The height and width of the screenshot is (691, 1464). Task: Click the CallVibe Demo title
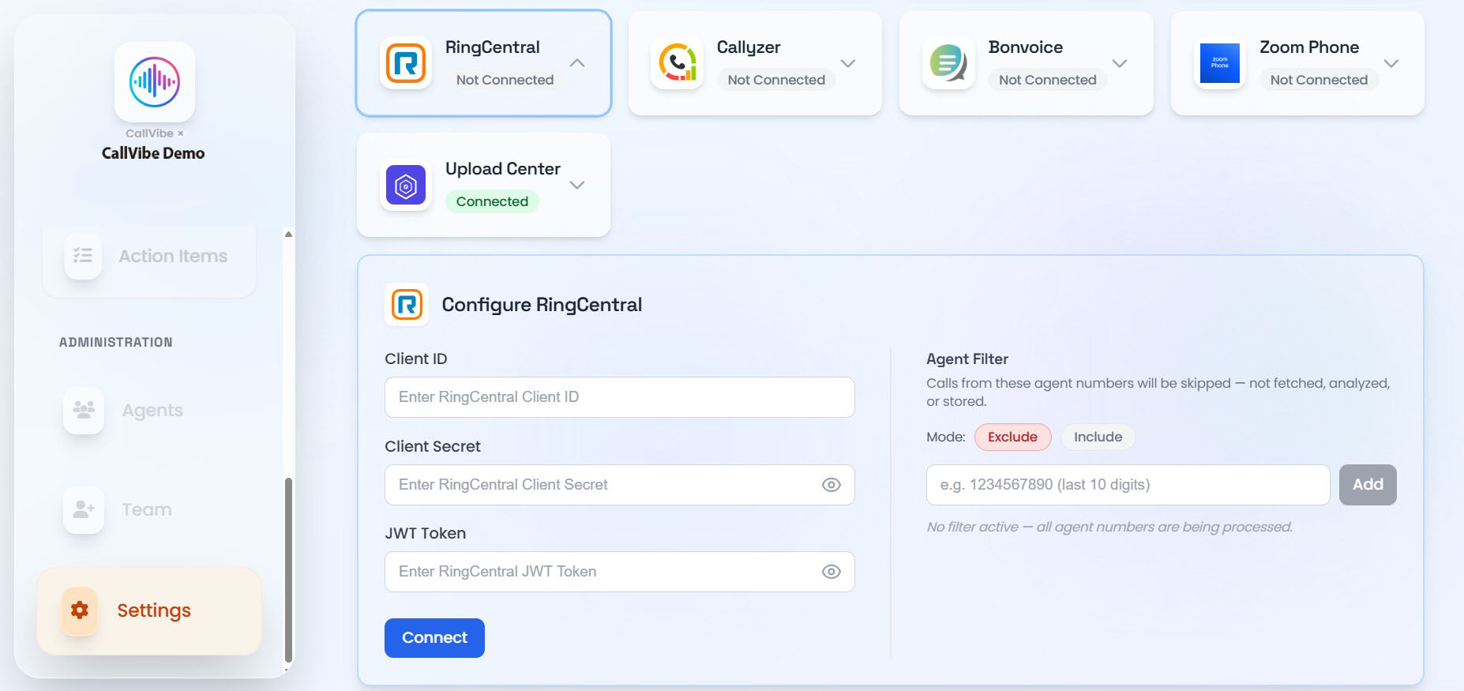(153, 153)
